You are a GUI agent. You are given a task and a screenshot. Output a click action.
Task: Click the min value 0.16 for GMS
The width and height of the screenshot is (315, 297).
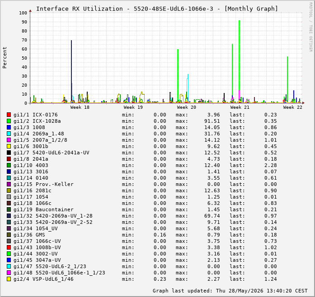tap(160, 235)
